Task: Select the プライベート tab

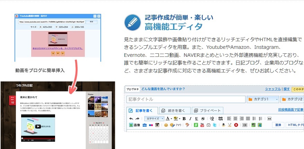Action: click(x=207, y=111)
